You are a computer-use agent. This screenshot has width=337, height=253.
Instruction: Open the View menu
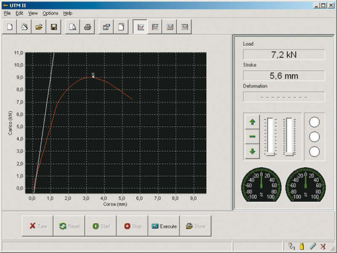(x=33, y=13)
